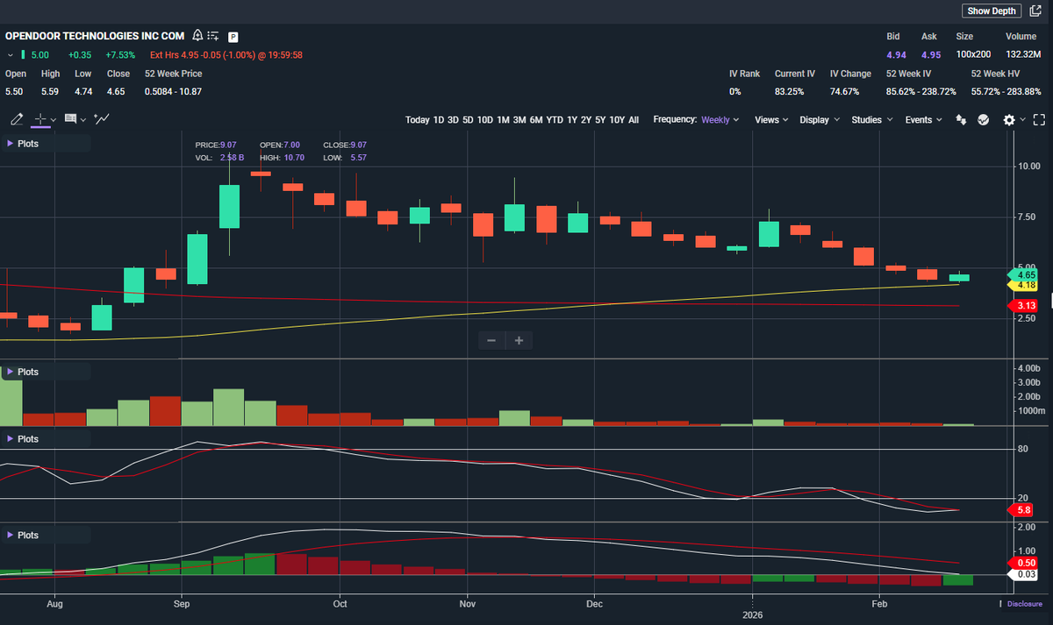This screenshot has width=1053, height=625.
Task: Open the Frequency Weekly dropdown
Action: tap(696, 119)
